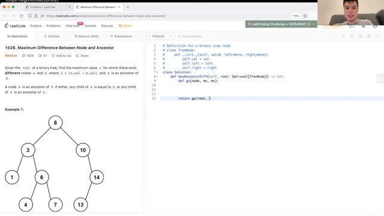The image size is (384, 216).
Task: Click the 110% zoom level indicator
Action: pyautogui.click(x=296, y=16)
